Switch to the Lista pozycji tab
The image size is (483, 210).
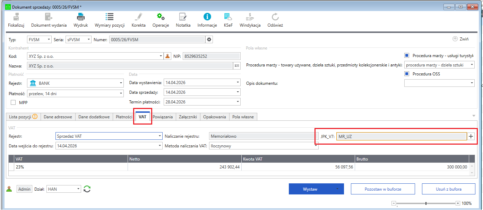23,117
